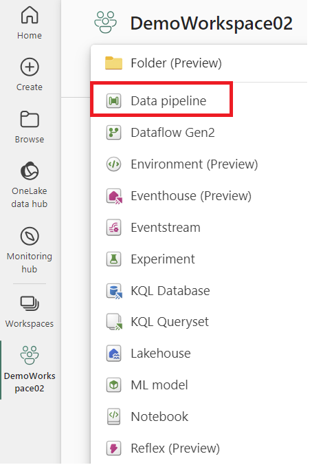The image size is (312, 465).
Task: Click the Dataflow Gen2 icon
Action: click(x=114, y=133)
